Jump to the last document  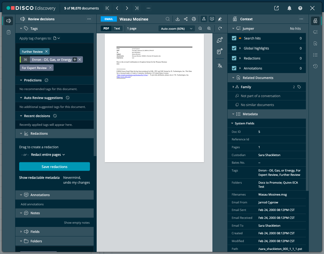point(137,8)
